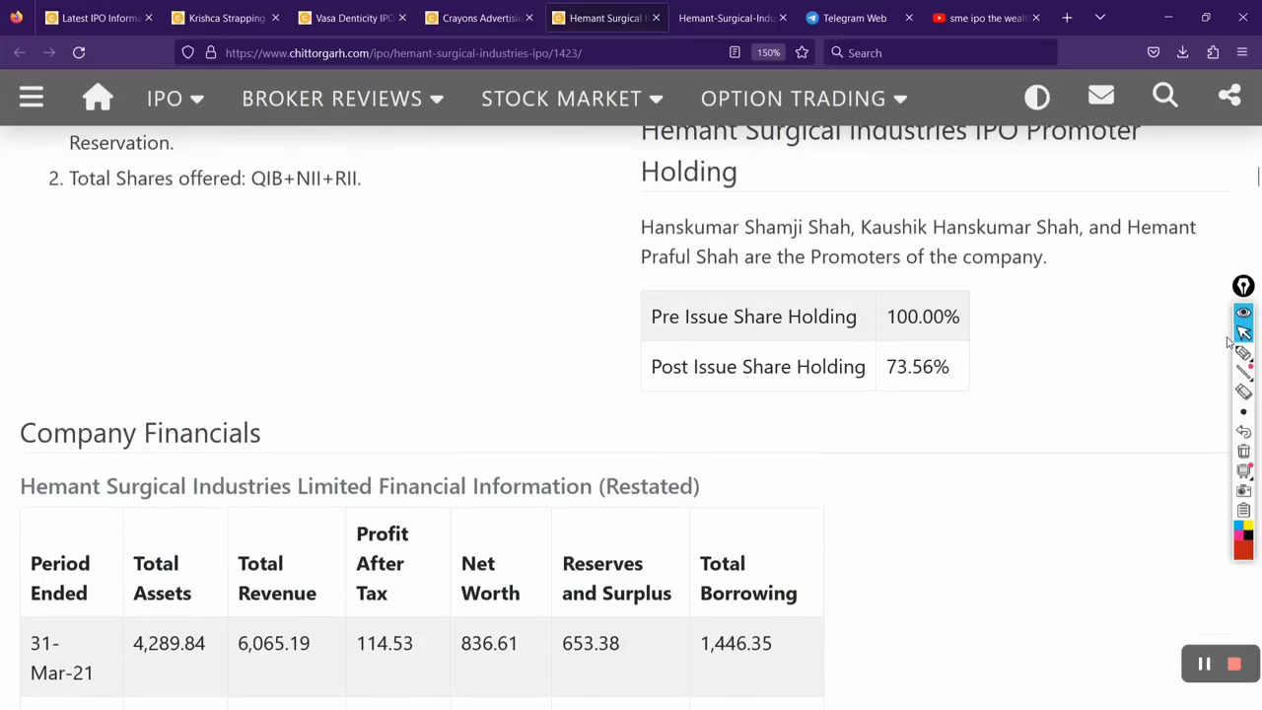
Task: Pause the screen recording
Action: click(1204, 665)
